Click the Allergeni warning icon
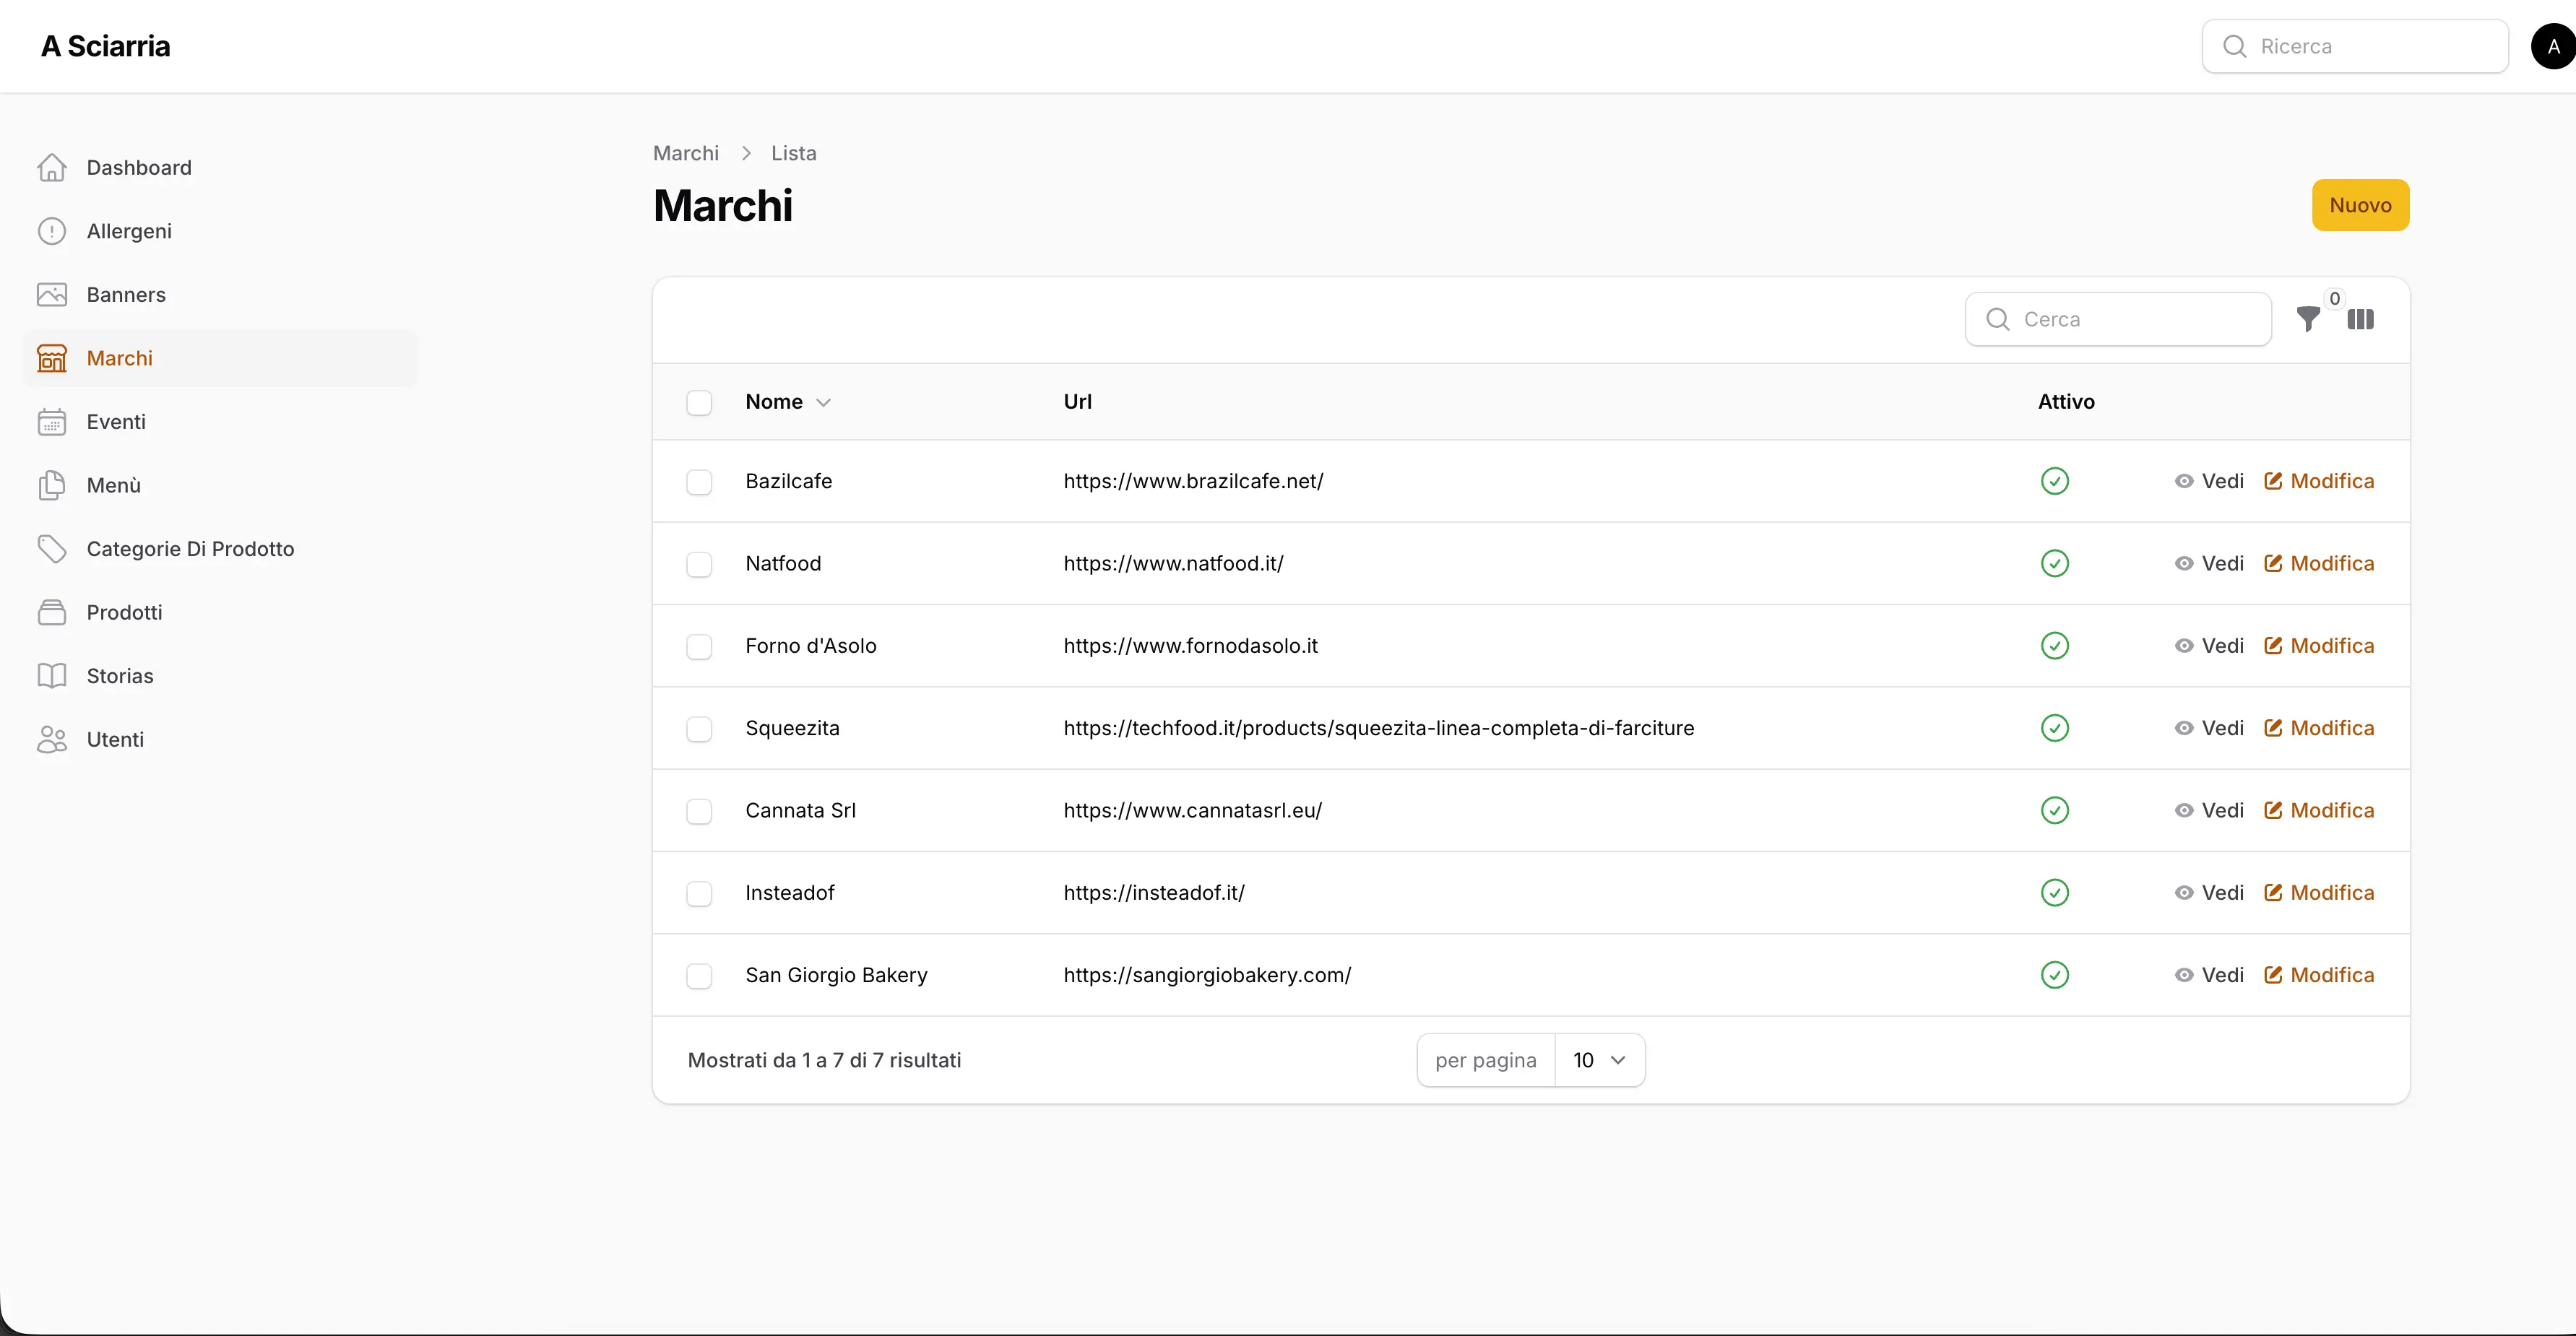 [52, 231]
